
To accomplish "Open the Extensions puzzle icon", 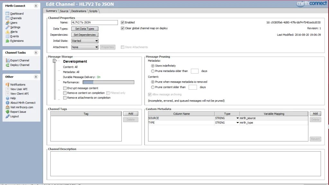I will (7, 41).
